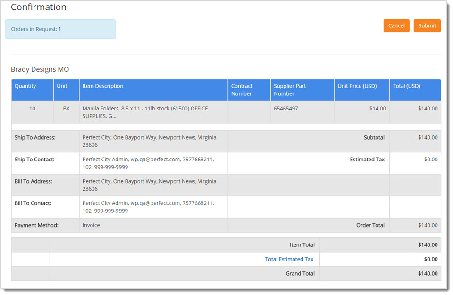The height and width of the screenshot is (295, 453).
Task: Select supplier part number 65465497
Action: pos(286,109)
